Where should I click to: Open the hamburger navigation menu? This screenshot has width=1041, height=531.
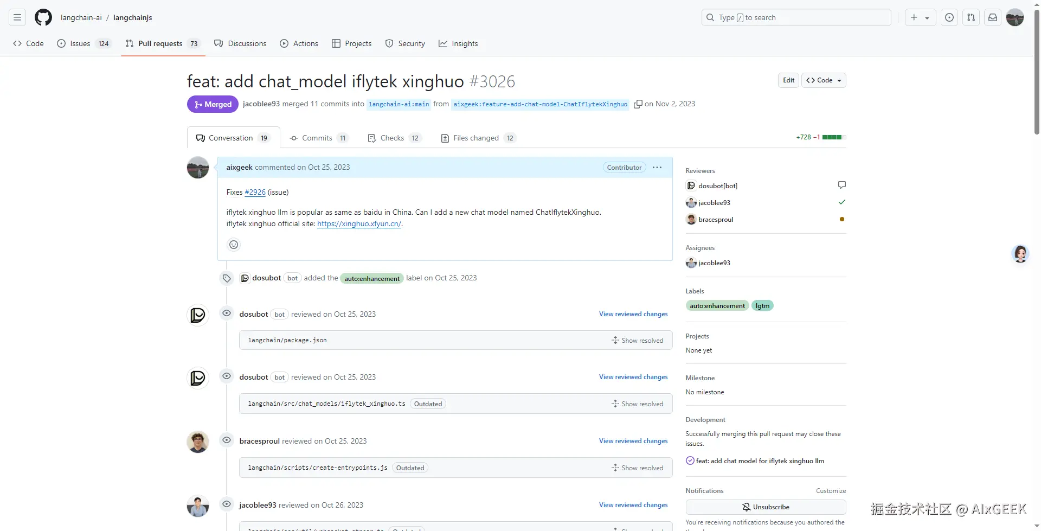tap(17, 17)
